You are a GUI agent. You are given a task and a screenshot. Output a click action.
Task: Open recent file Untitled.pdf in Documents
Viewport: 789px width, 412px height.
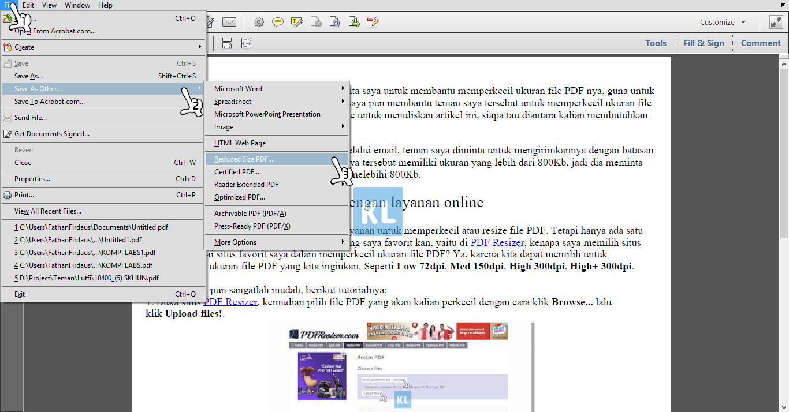[x=103, y=227]
